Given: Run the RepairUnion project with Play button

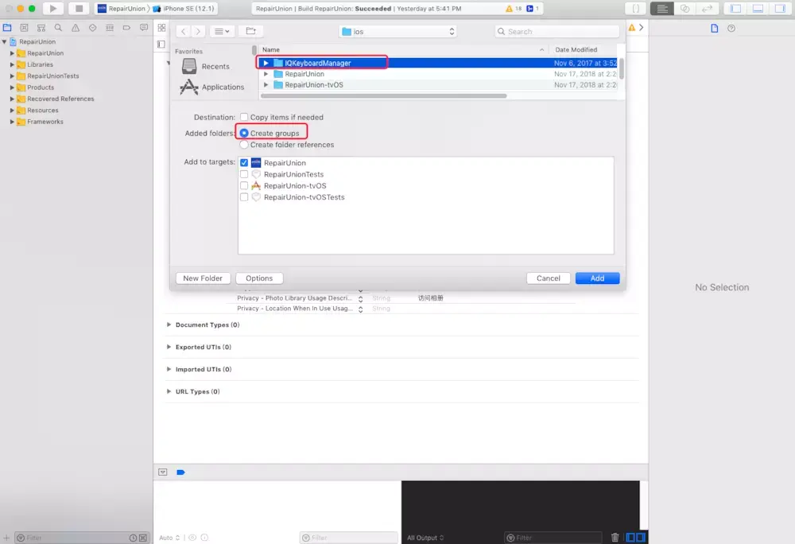Looking at the screenshot, I should (52, 8).
